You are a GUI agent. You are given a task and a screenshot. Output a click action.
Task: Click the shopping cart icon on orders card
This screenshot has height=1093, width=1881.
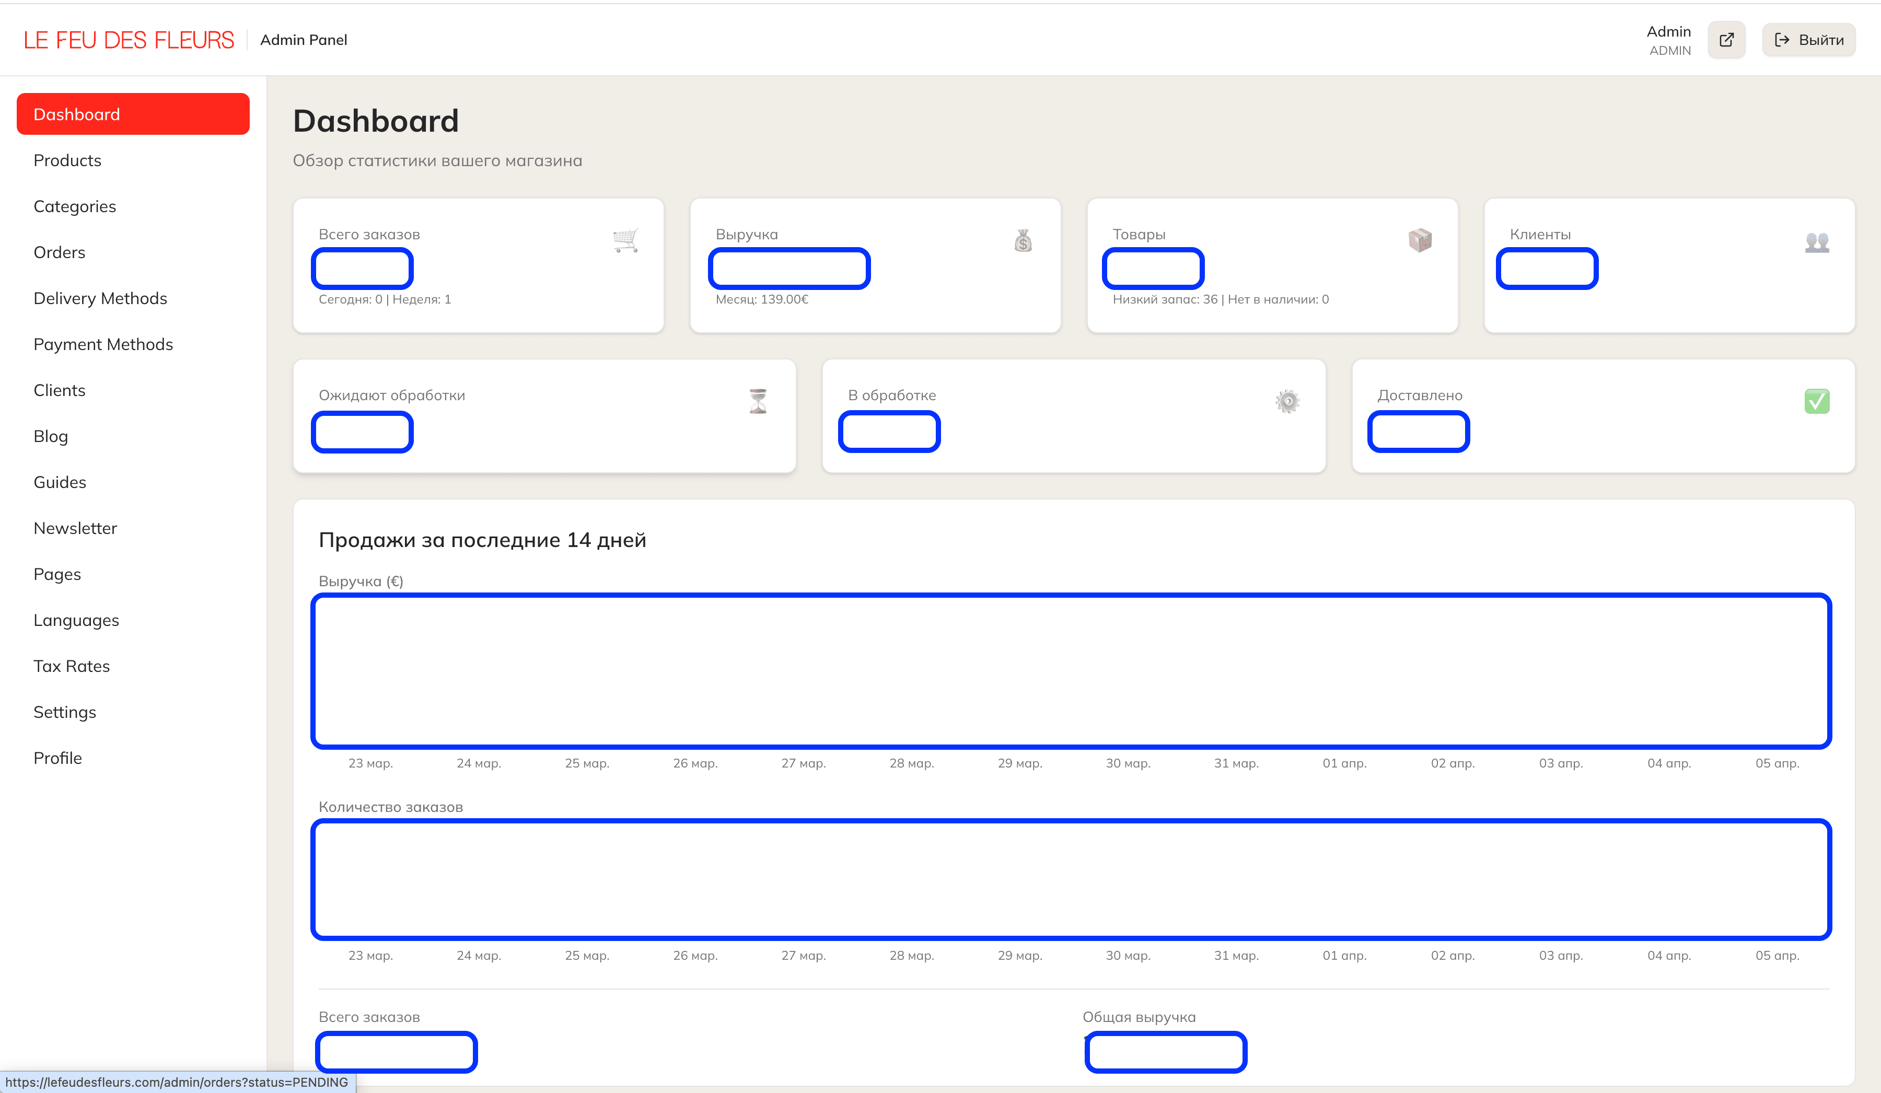pyautogui.click(x=625, y=240)
